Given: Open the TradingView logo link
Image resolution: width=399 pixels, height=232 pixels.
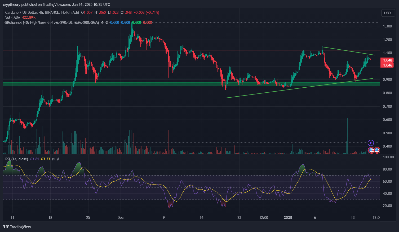Looking at the screenshot, I should [17, 227].
